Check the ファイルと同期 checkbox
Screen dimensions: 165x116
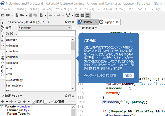click(45, 102)
